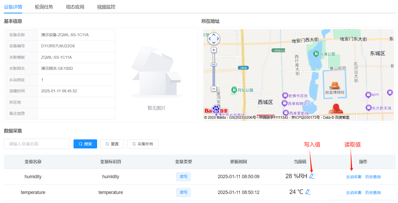The image size is (398, 203).
Task: Click the edit pencil icon beside temperature value
Action: click(x=308, y=192)
